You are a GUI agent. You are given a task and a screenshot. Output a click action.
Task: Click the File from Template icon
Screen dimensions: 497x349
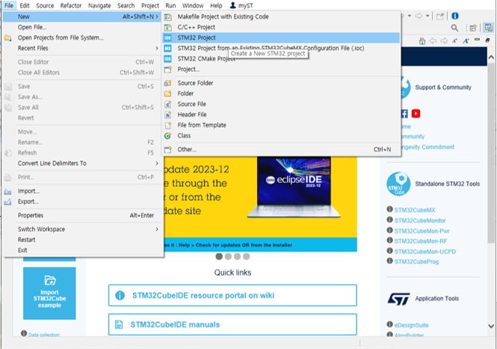coord(168,126)
